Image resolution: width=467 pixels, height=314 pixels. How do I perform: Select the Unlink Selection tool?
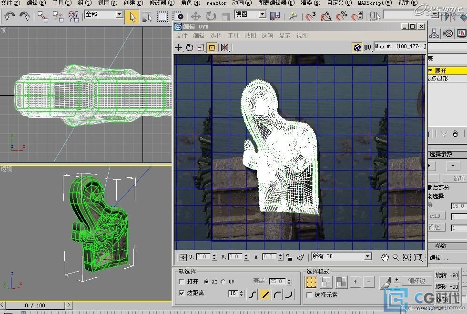(58, 16)
